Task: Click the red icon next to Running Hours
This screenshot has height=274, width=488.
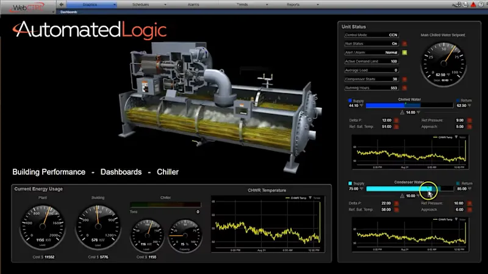Action: tap(404, 88)
